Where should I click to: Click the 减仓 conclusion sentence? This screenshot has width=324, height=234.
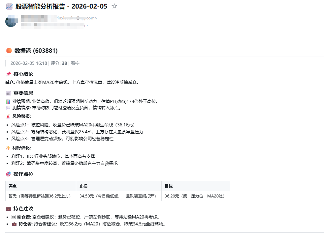point(73,83)
